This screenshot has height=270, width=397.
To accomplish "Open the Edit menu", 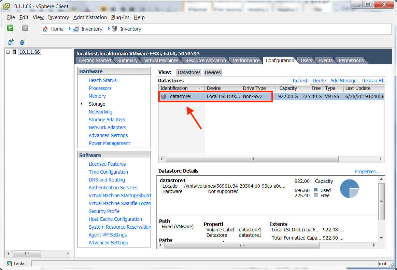I will [x=24, y=17].
